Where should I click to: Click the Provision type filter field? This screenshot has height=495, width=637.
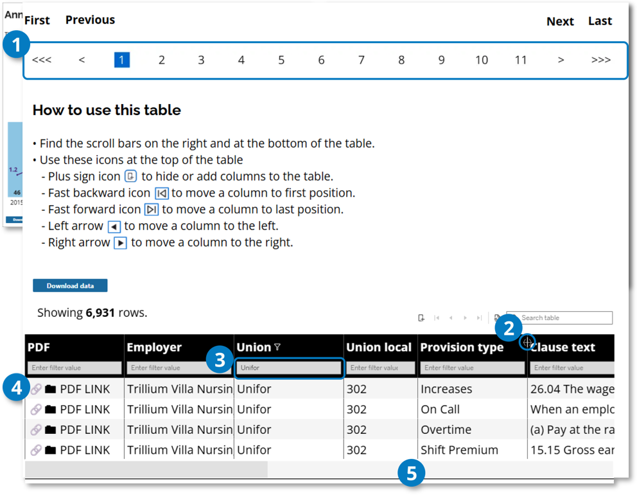coord(473,368)
